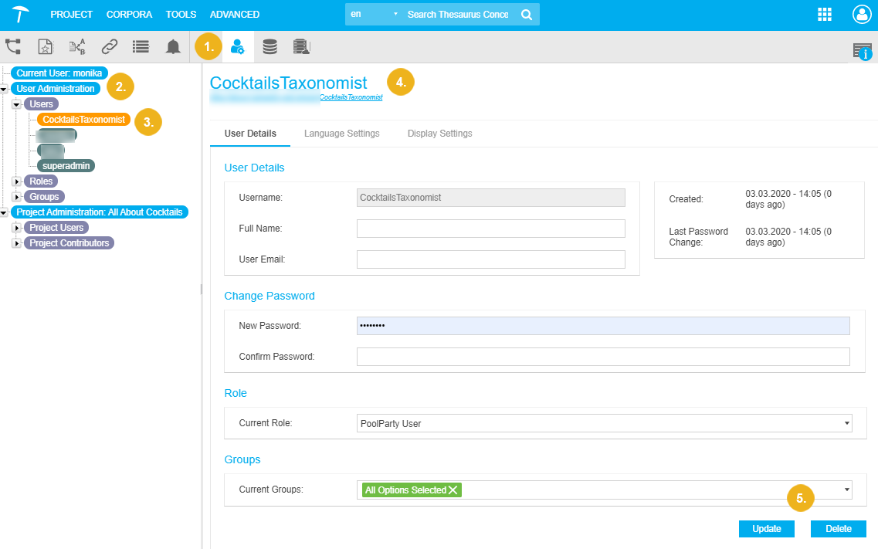
Task: Click the Last Password Change value
Action: click(x=788, y=237)
